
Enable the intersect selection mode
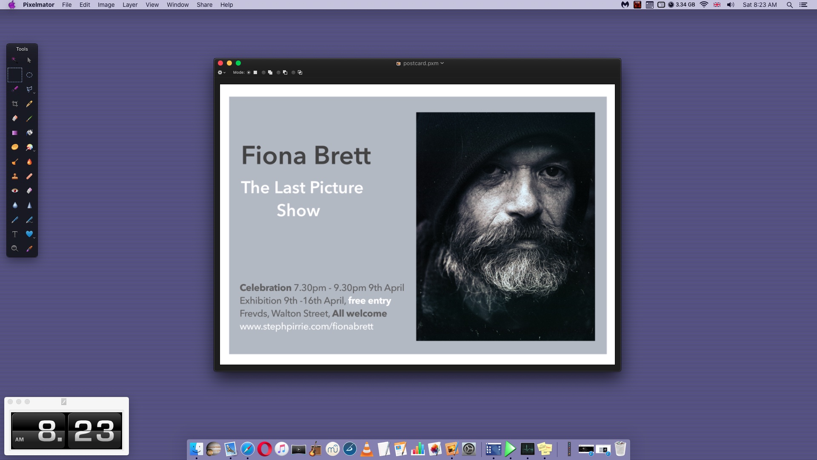294,72
